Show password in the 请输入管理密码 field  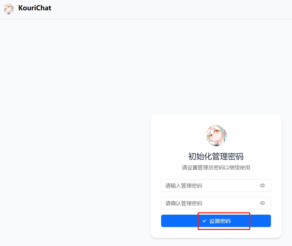click(x=262, y=185)
